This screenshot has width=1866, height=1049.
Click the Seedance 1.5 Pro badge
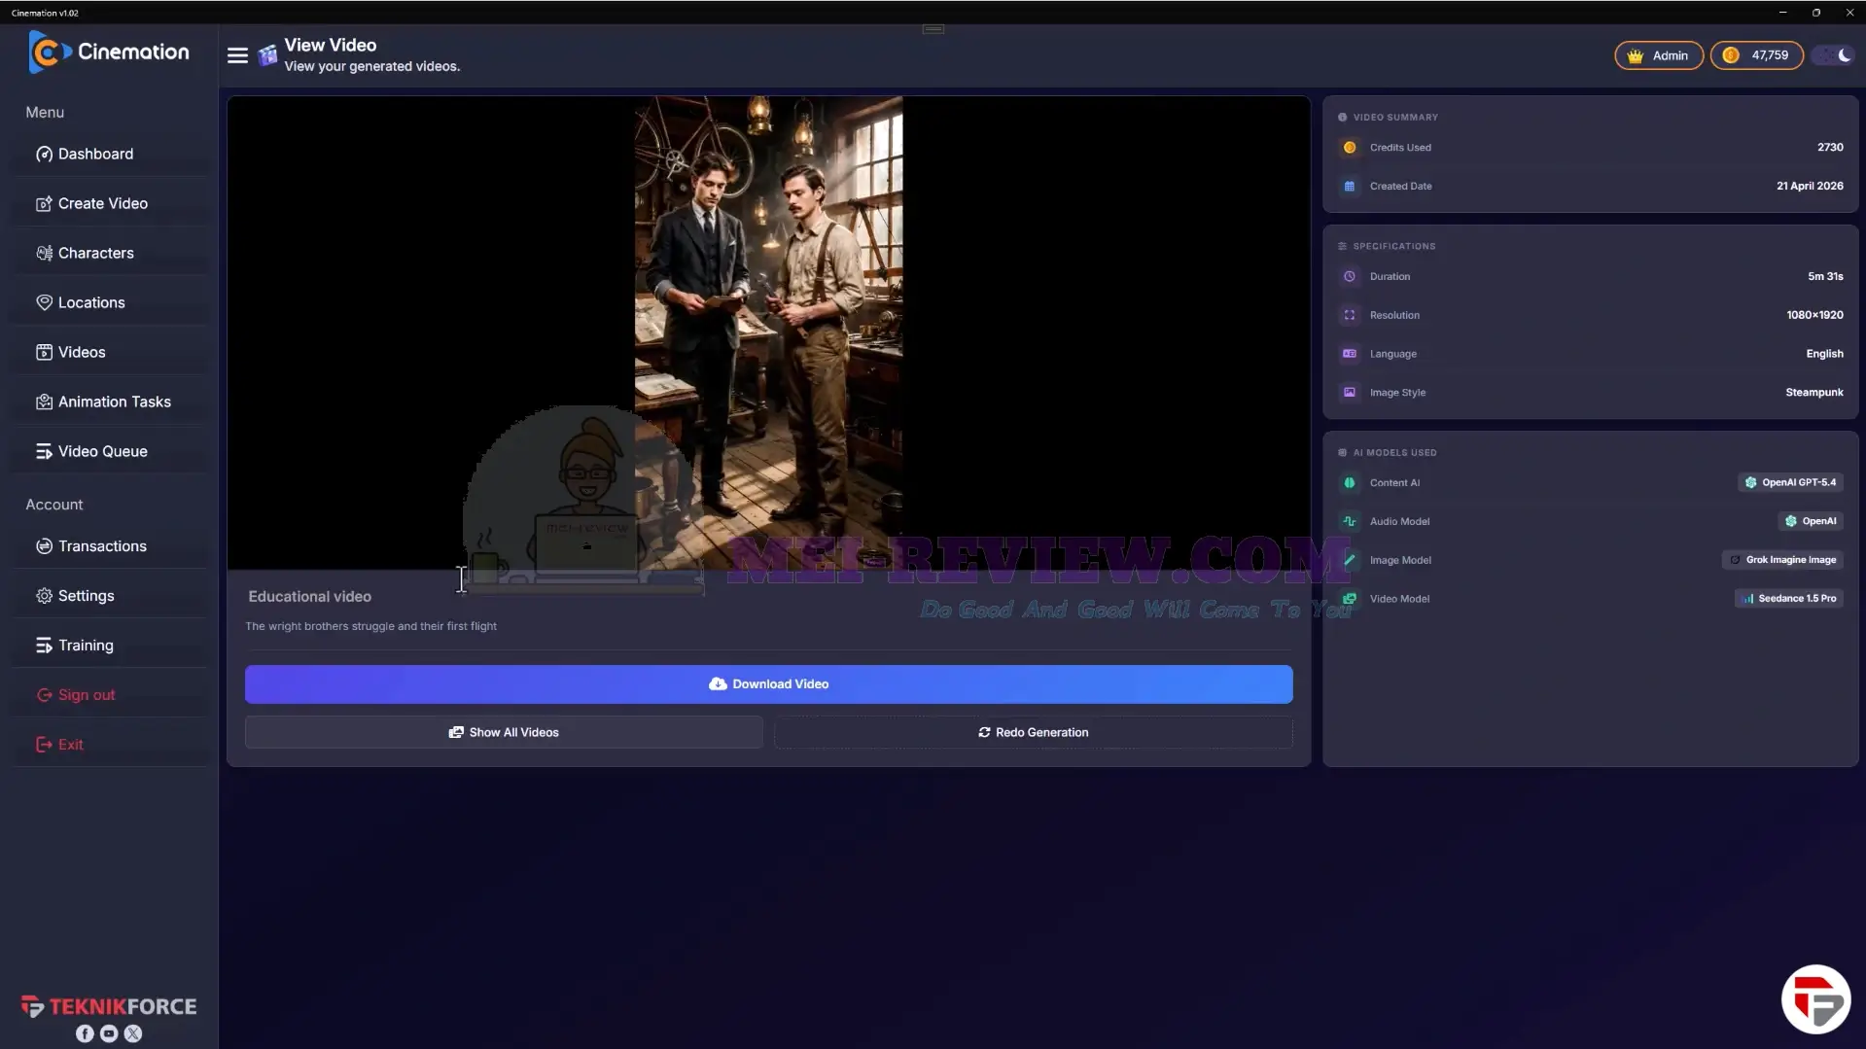1788,599
